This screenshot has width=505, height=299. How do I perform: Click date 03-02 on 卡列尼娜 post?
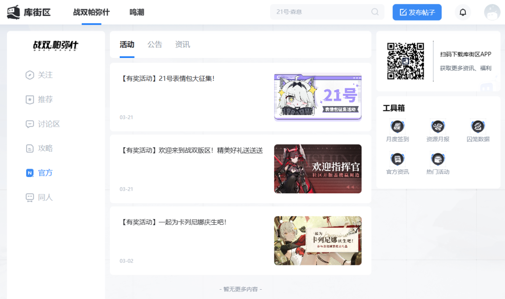(126, 261)
